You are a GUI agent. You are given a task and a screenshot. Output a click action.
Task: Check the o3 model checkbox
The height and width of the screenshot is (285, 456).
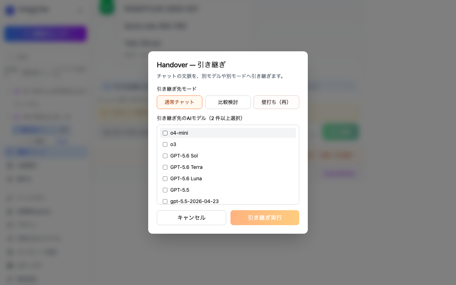coord(165,144)
